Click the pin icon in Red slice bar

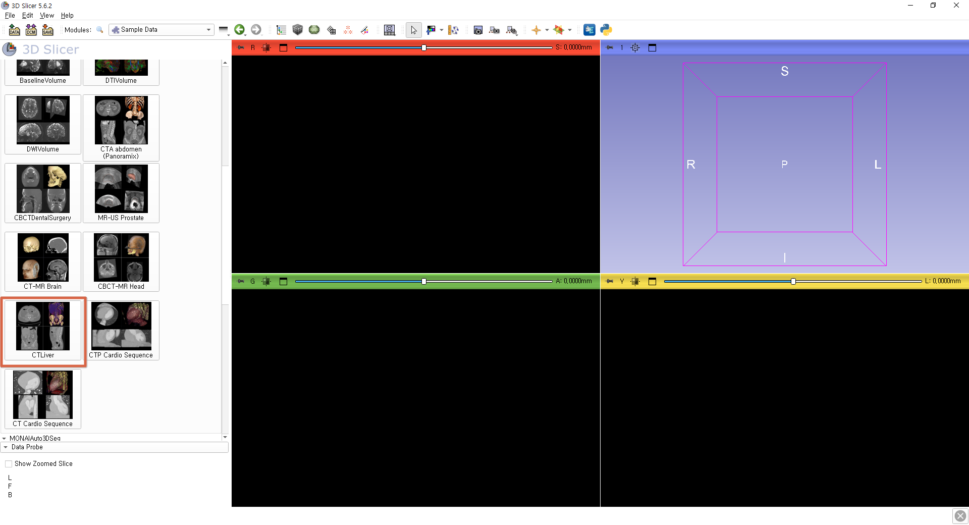click(x=241, y=47)
